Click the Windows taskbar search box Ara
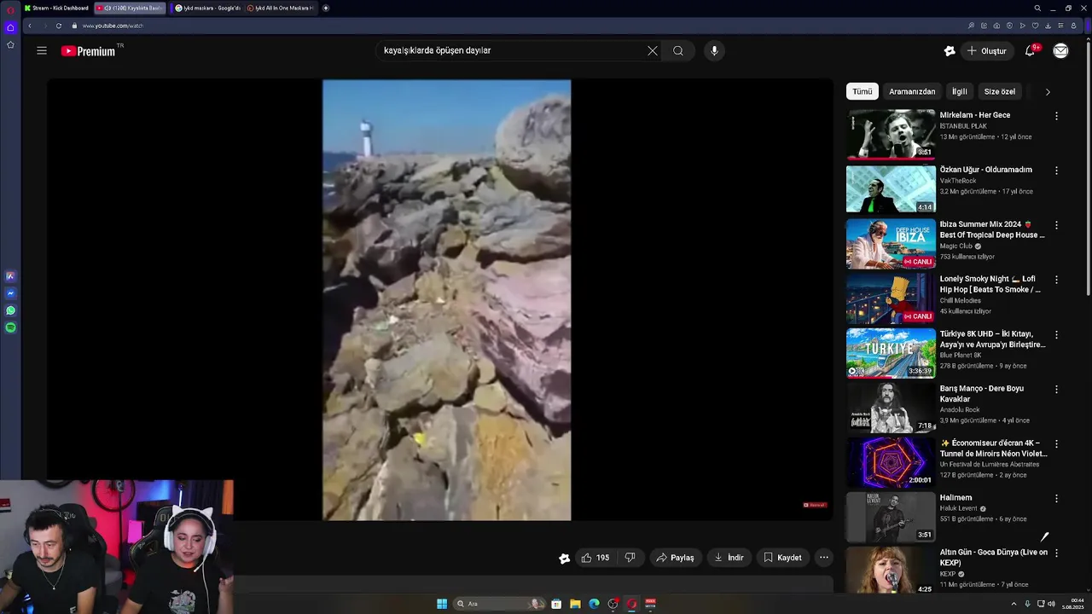 pyautogui.click(x=500, y=604)
